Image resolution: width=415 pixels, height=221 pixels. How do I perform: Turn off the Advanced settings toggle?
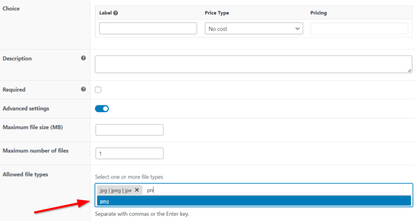click(x=102, y=109)
